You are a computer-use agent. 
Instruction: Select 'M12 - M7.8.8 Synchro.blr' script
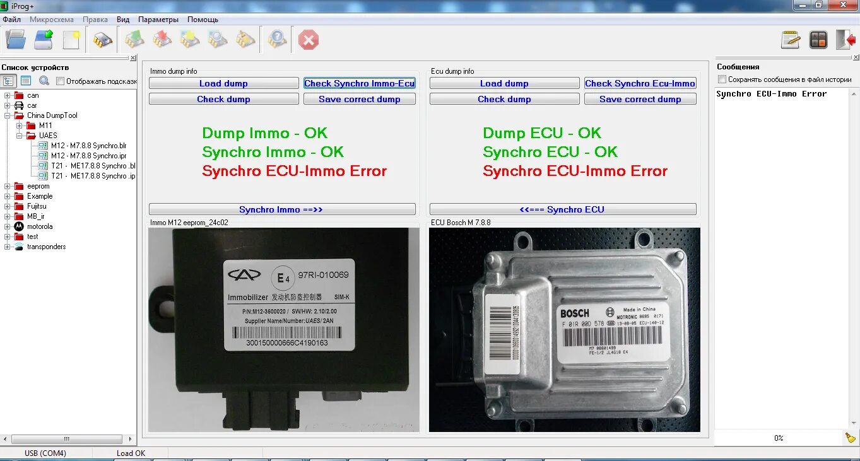[88, 146]
